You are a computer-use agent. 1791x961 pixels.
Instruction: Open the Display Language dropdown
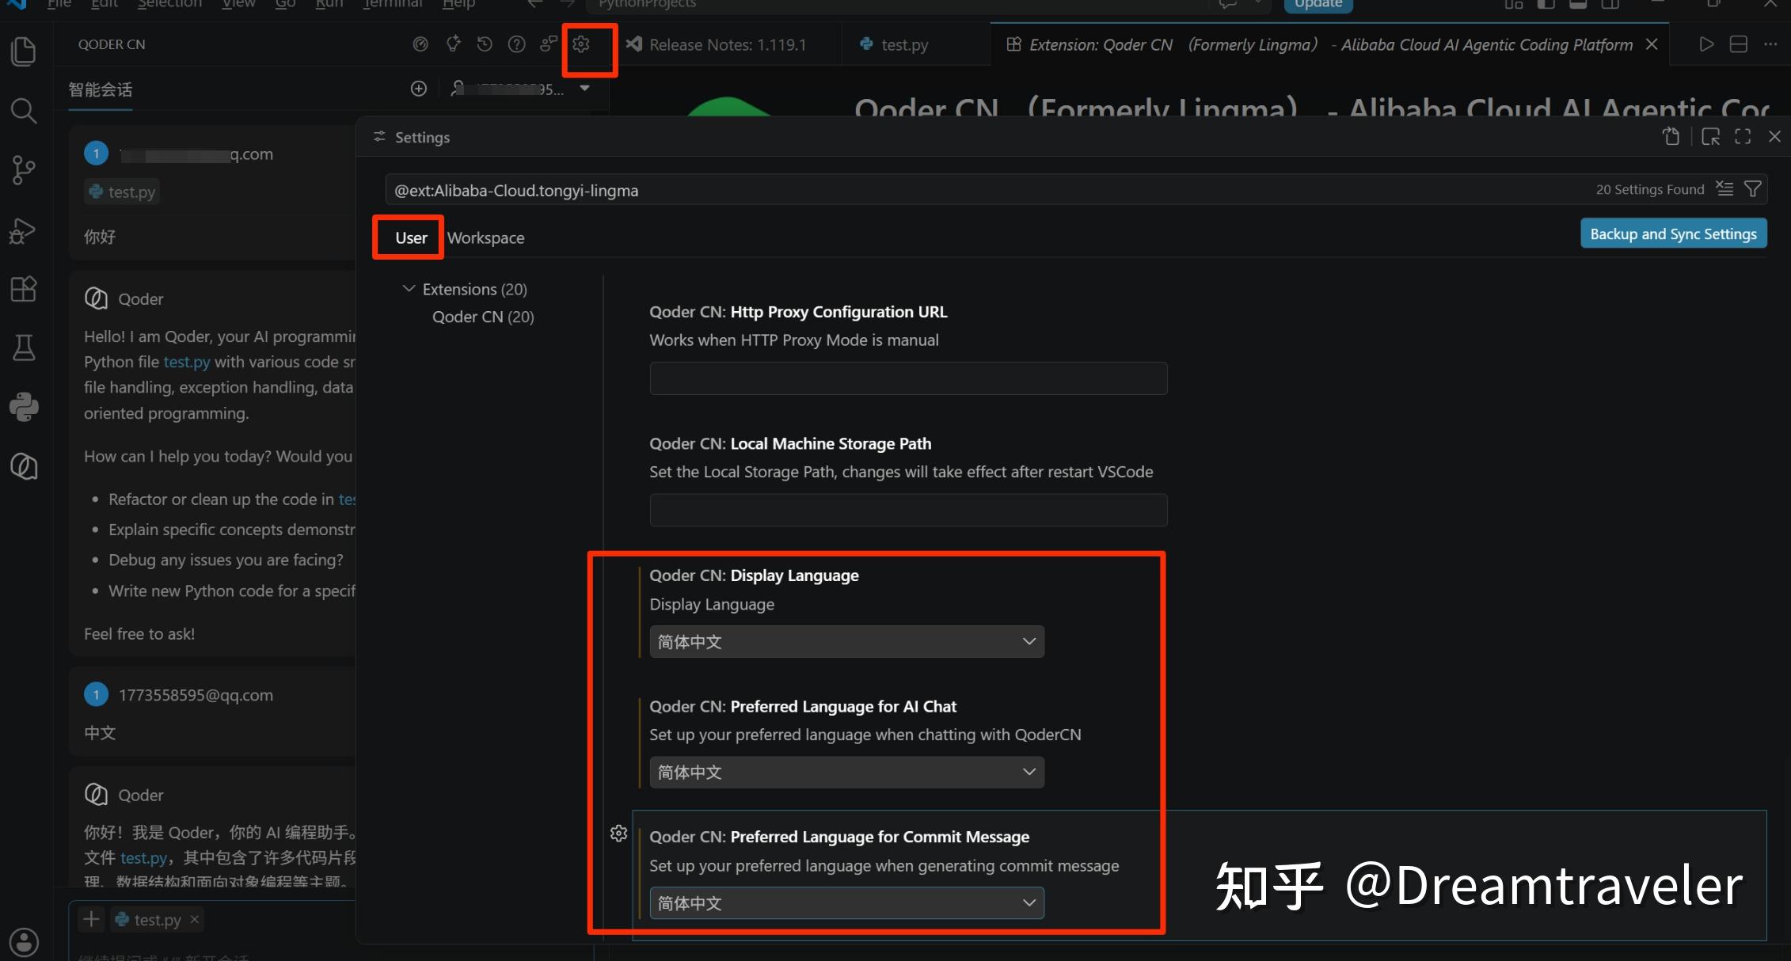(846, 641)
